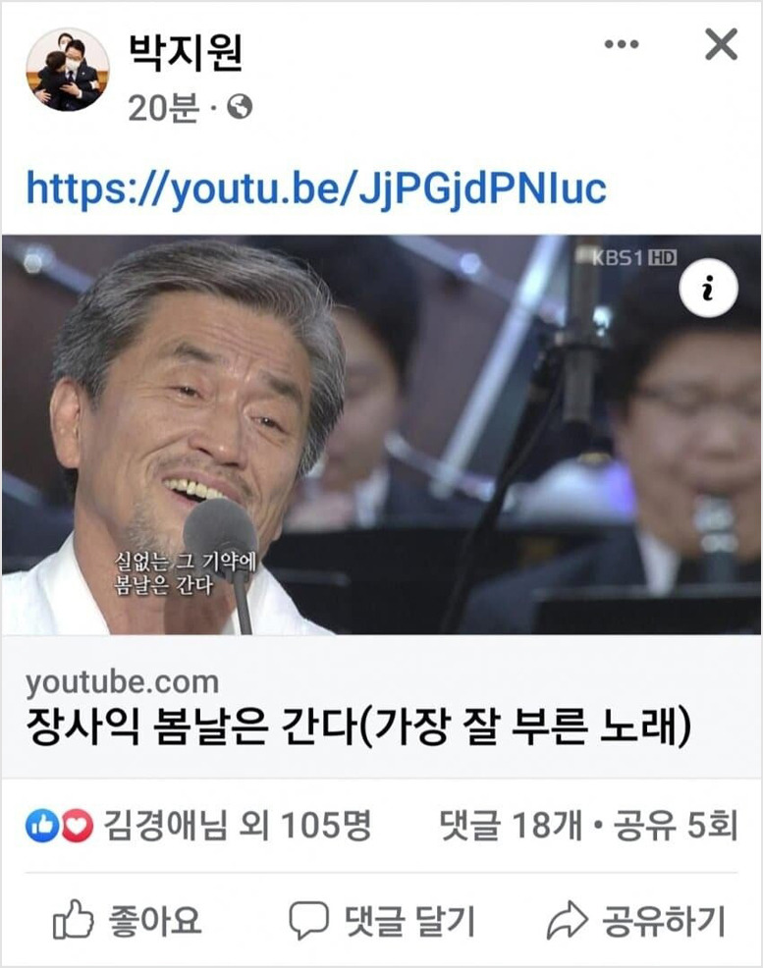Play the 장사익 video thumbnail
The width and height of the screenshot is (763, 968).
(x=381, y=435)
